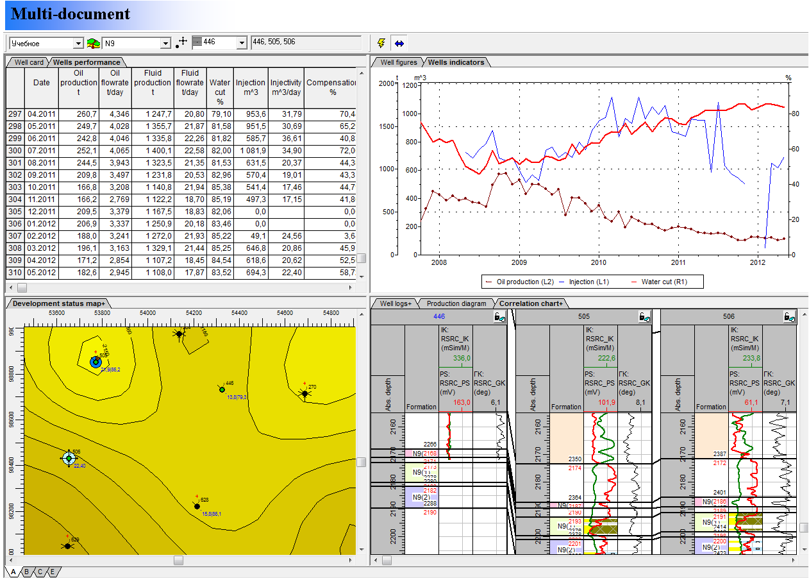Click the Water cut (R1) legend entry
This screenshot has width=809, height=578.
coord(660,282)
